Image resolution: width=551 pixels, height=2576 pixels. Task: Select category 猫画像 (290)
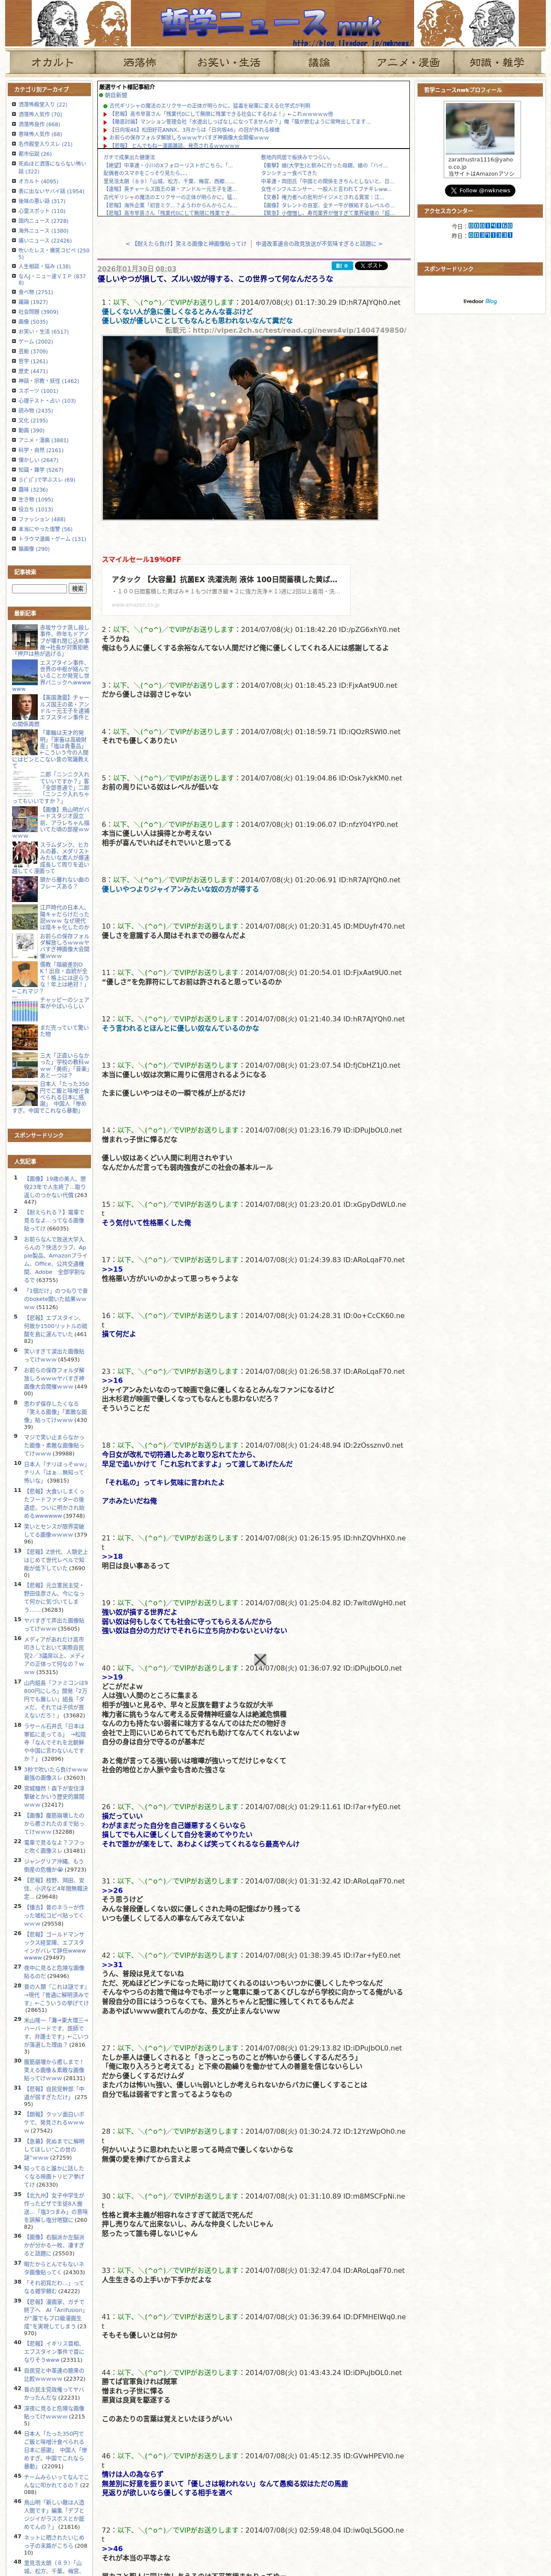click(34, 549)
